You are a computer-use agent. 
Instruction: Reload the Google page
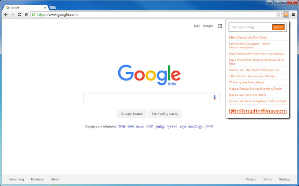pyautogui.click(x=19, y=14)
